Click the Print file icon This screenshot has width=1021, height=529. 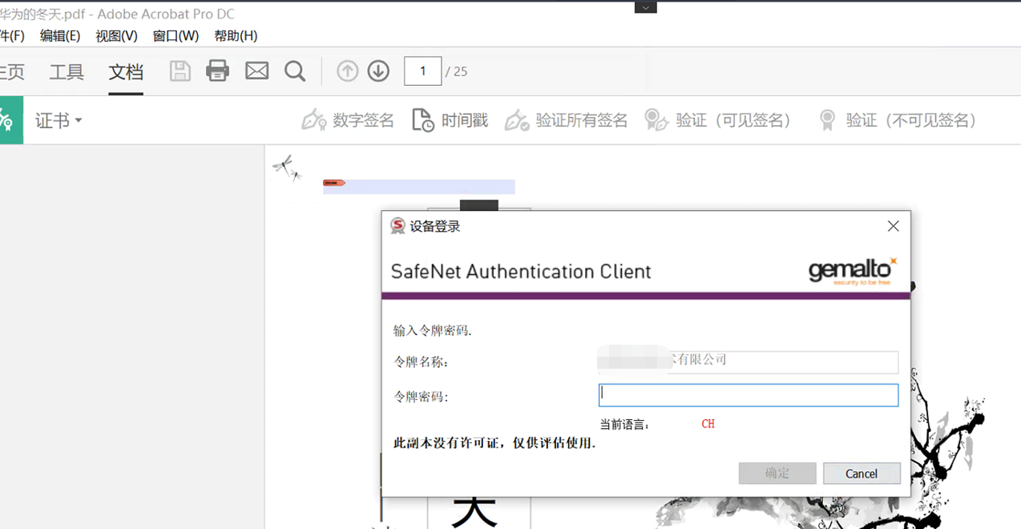217,71
